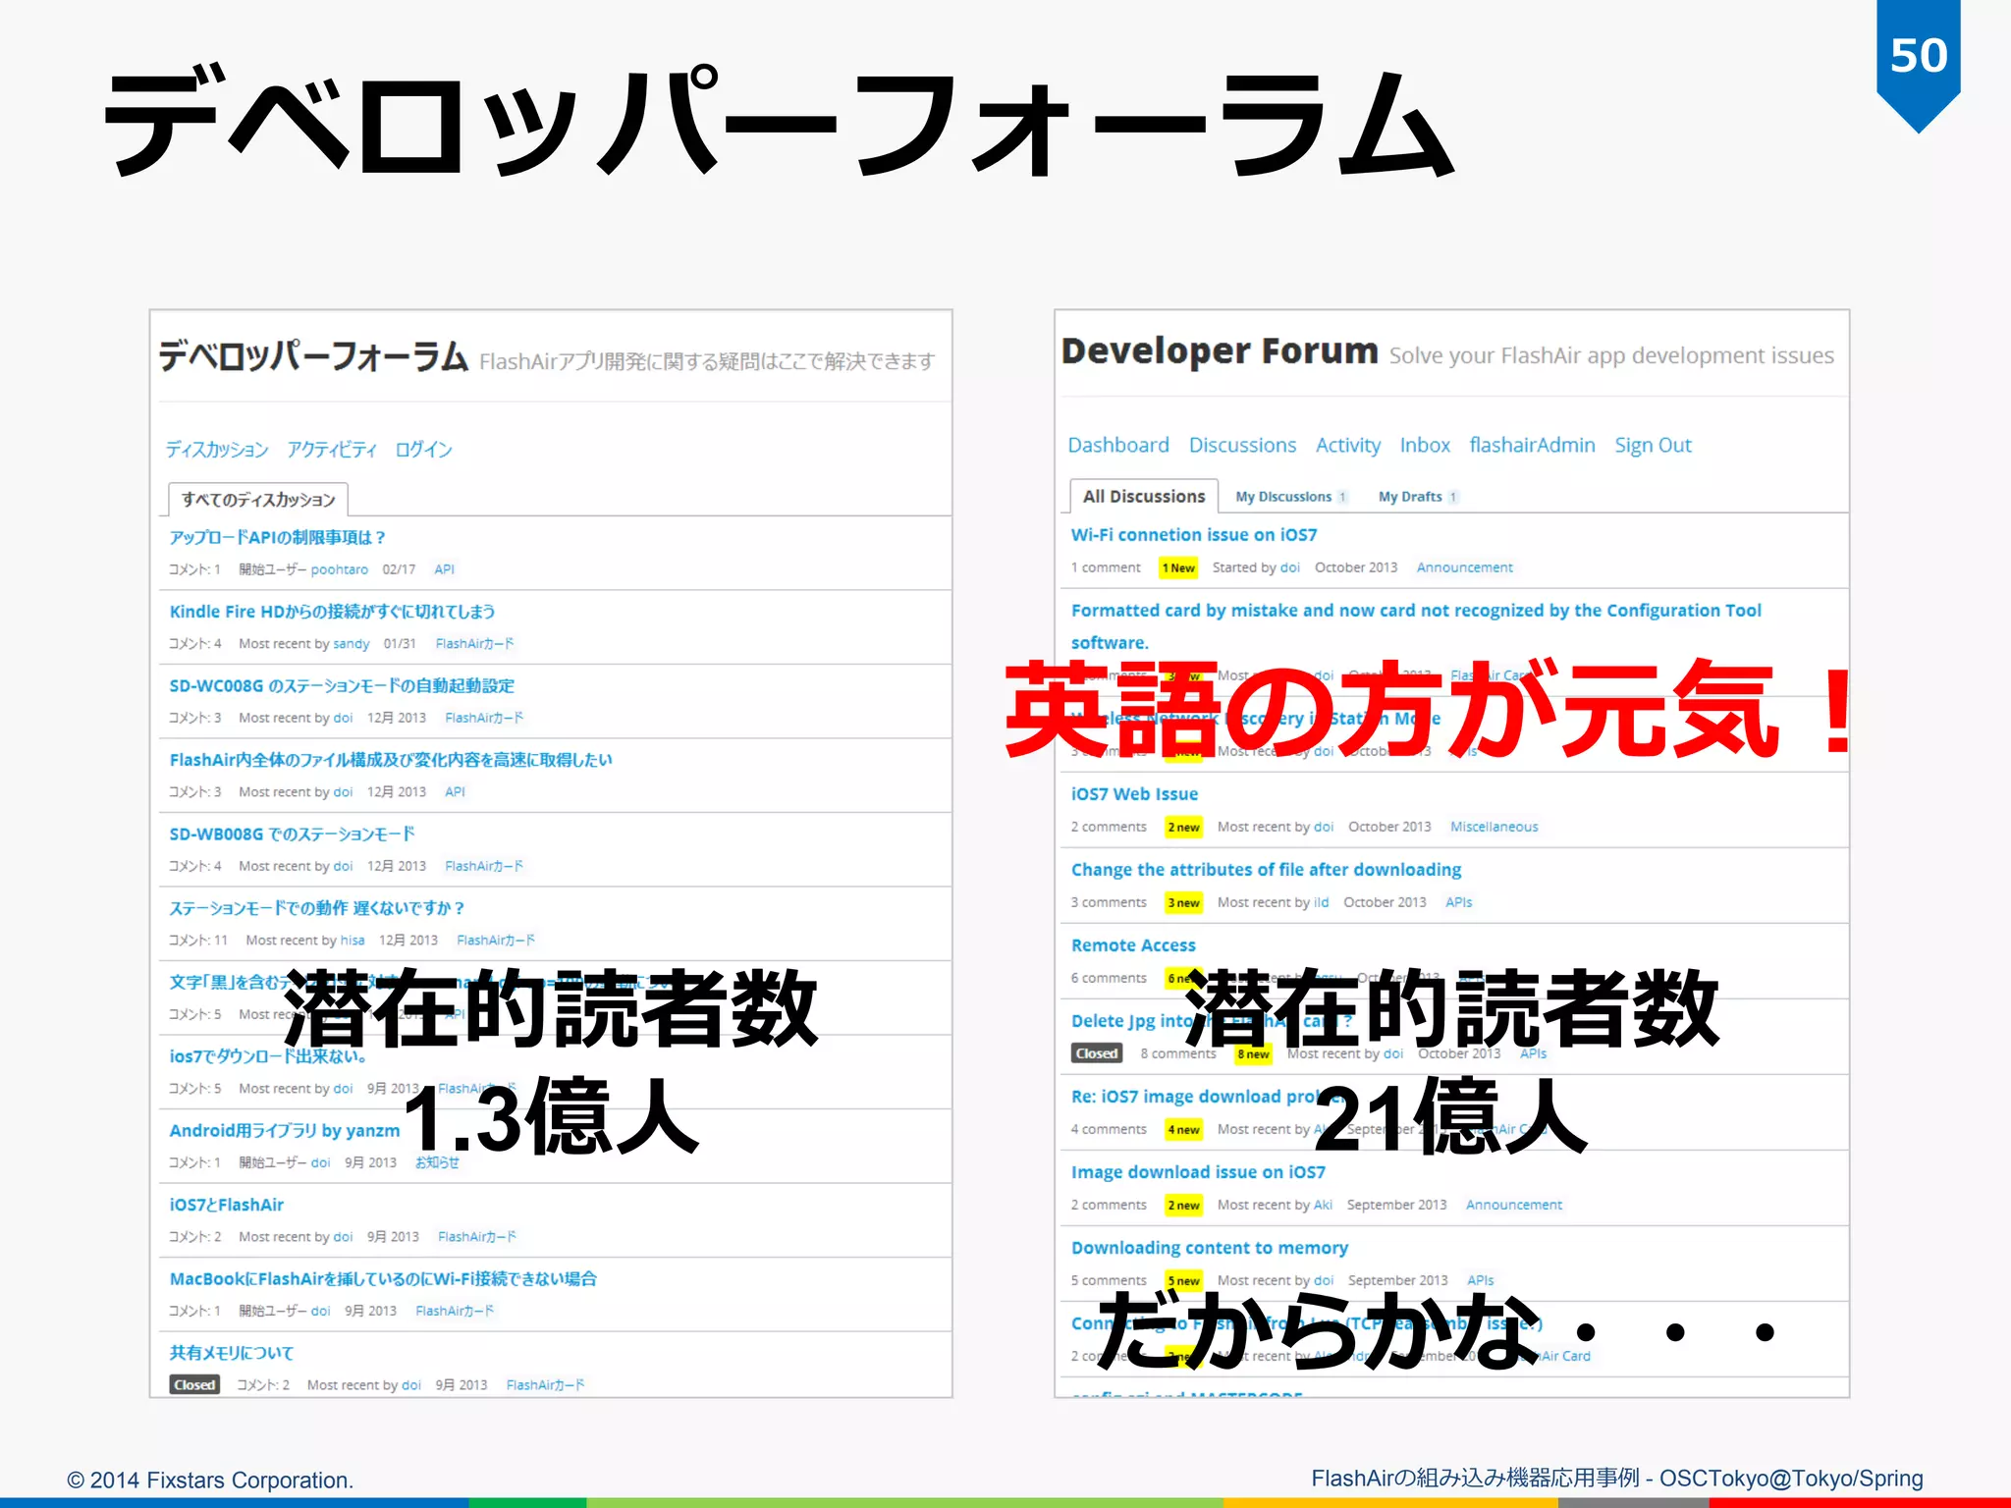The height and width of the screenshot is (1508, 2011).
Task: Open Wi-Fi connetion issue on iOS7 thread
Action: click(1194, 535)
